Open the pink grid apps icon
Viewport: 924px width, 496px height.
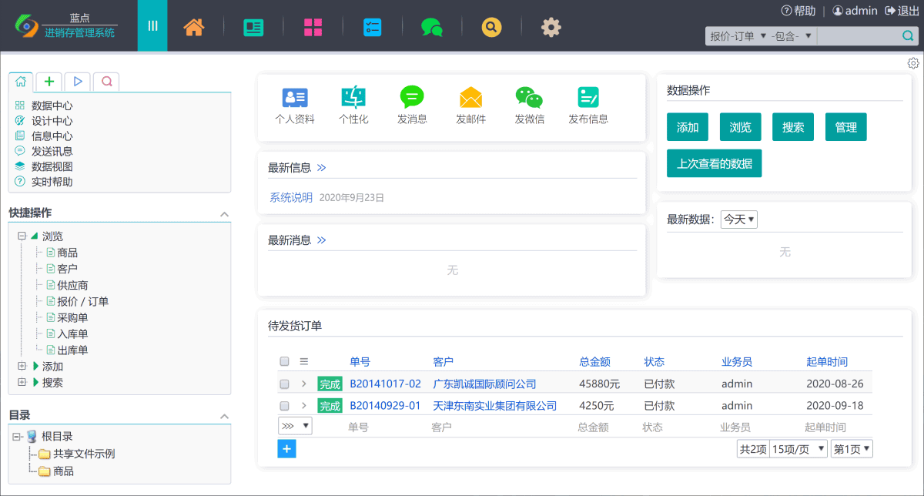[x=313, y=27]
